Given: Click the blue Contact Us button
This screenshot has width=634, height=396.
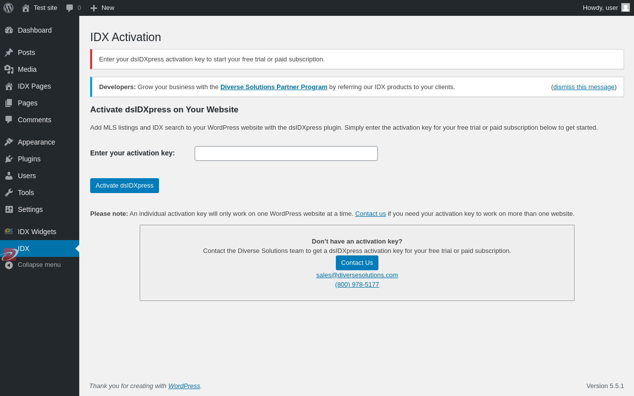Looking at the screenshot, I should 357,263.
